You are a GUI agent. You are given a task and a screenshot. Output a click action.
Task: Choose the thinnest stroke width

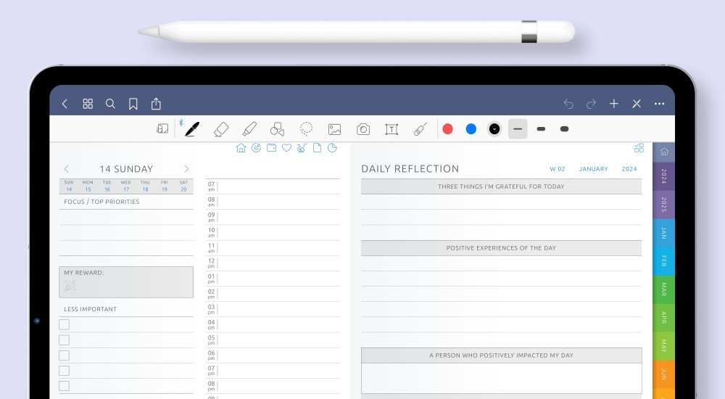(x=518, y=129)
